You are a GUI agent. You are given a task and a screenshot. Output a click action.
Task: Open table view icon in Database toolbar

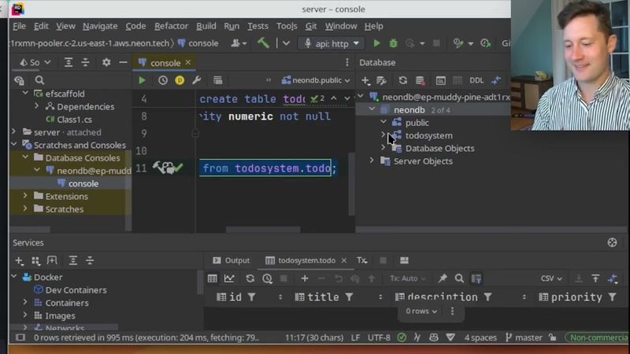(x=458, y=80)
